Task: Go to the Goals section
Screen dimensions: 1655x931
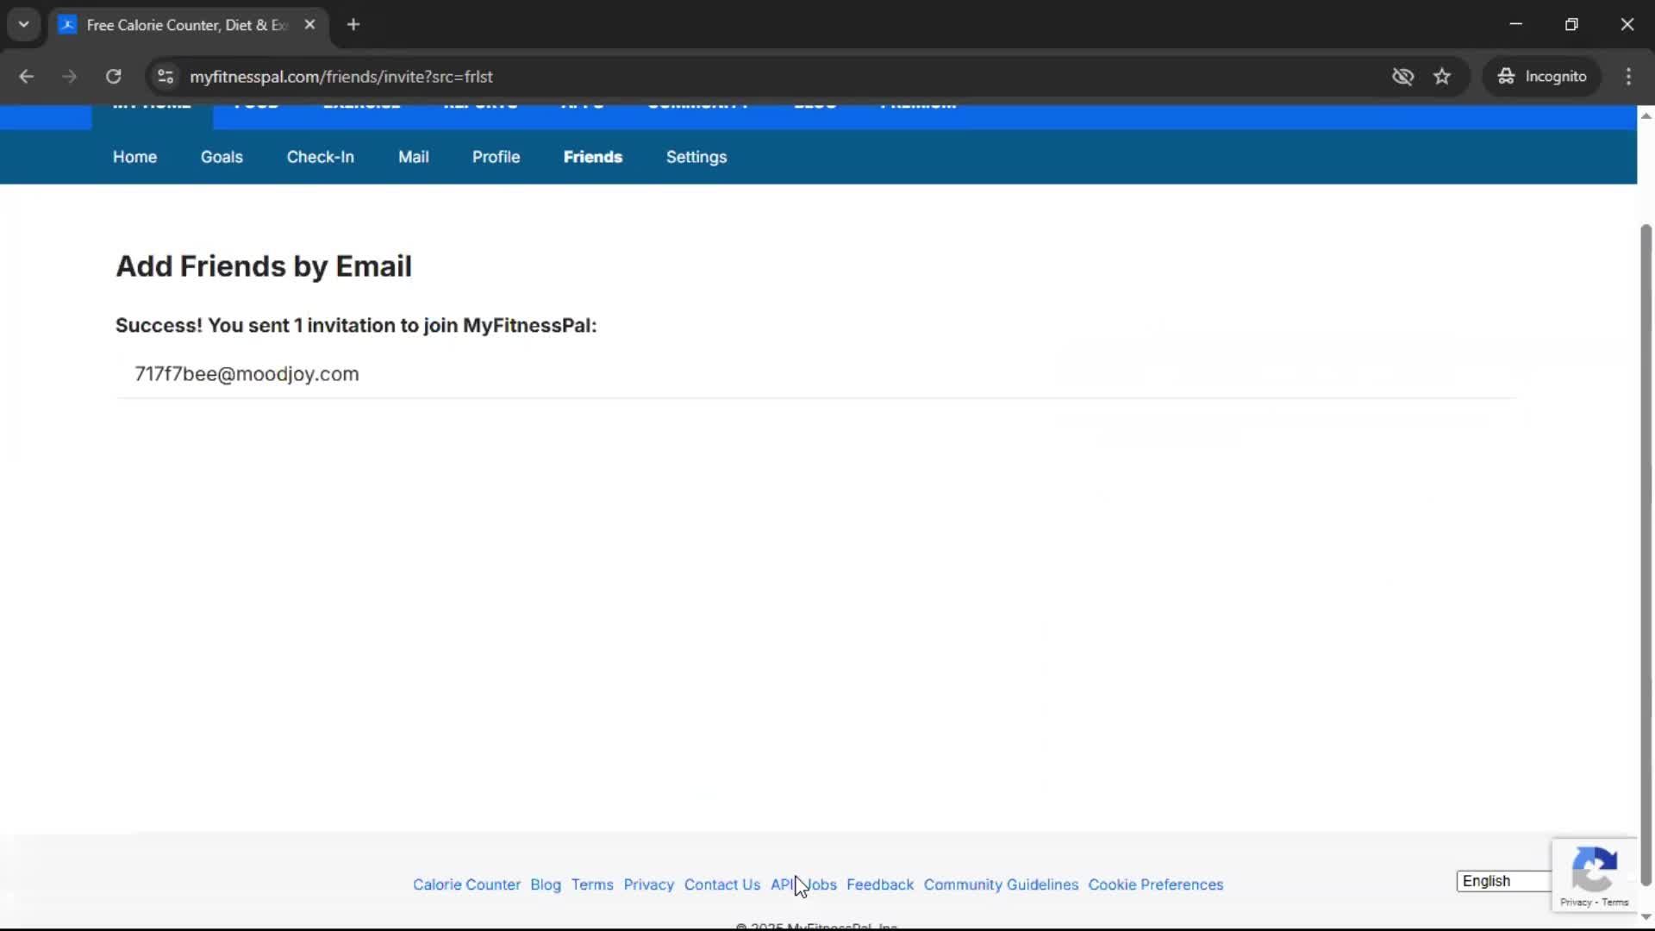Action: pos(222,157)
